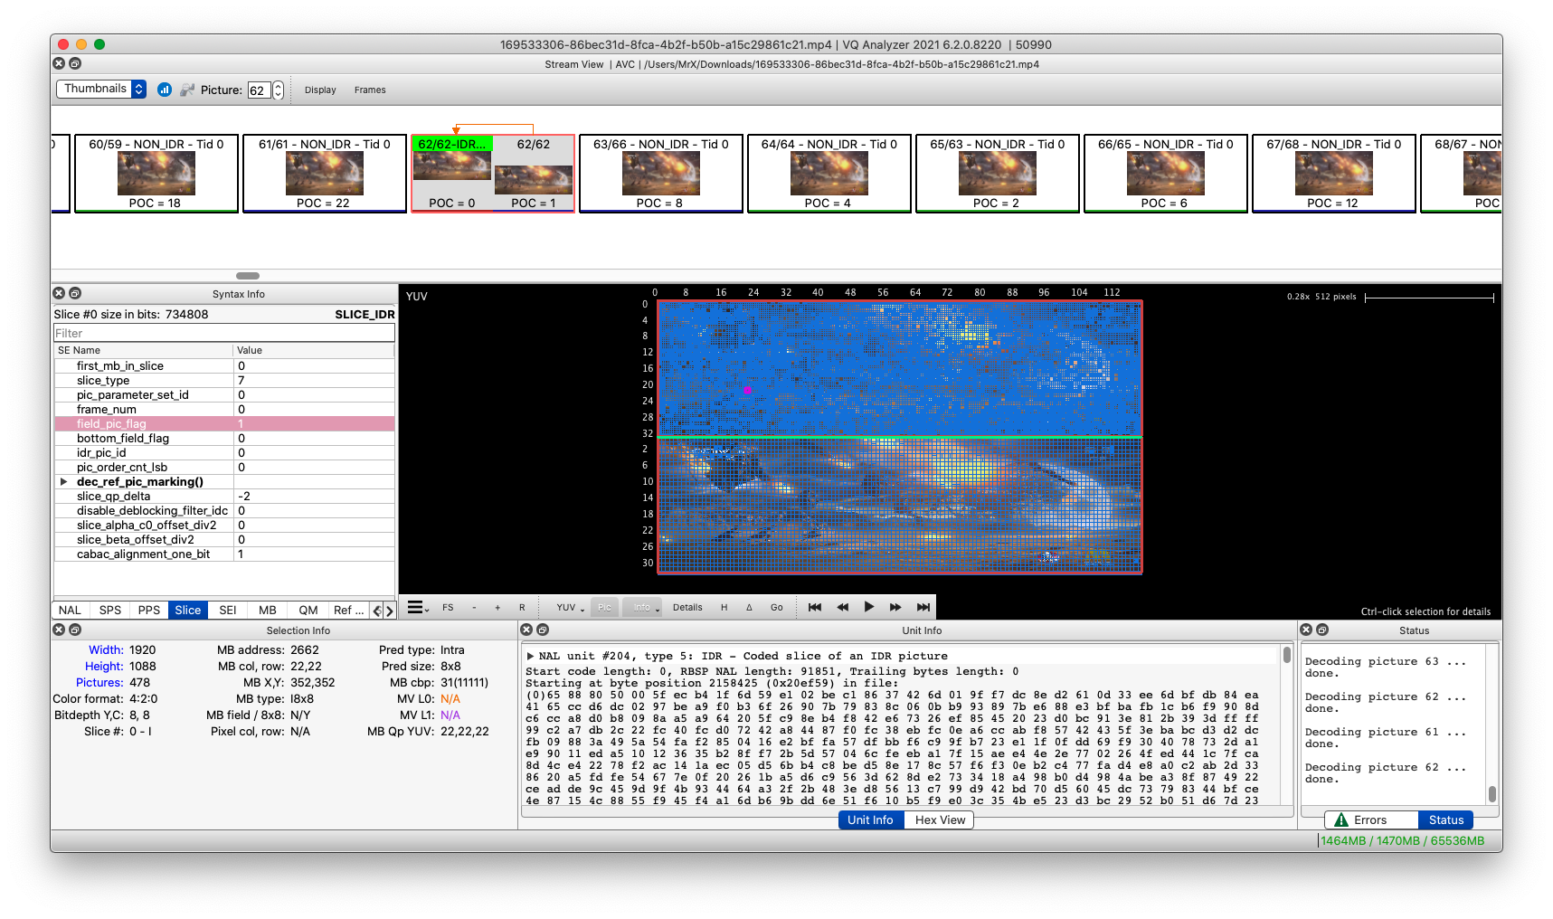Select the slice_type row
Viewport: 1553px width, 919px height.
click(x=224, y=380)
